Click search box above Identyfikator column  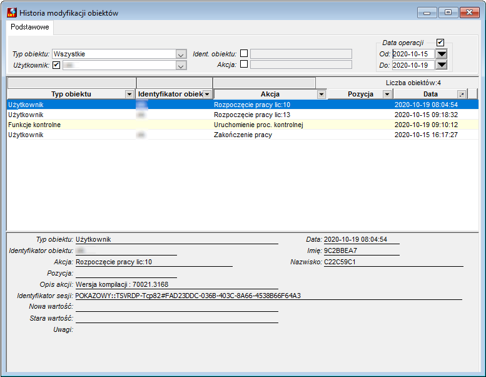point(174,83)
